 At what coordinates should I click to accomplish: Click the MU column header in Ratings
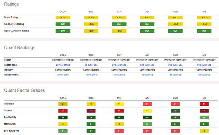click(204, 12)
